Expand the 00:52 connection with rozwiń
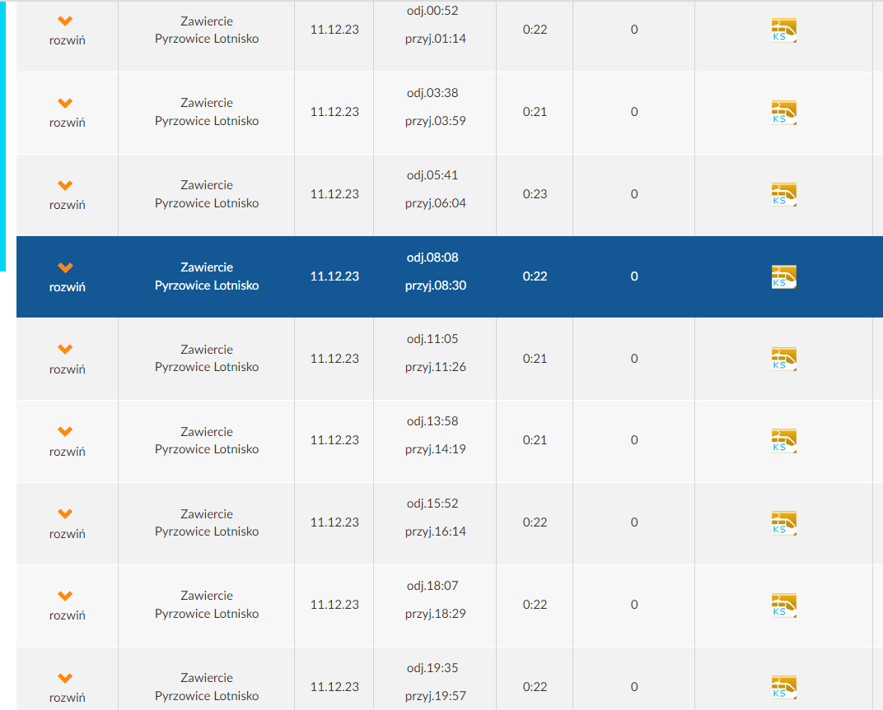The height and width of the screenshot is (710, 883). pos(67,30)
